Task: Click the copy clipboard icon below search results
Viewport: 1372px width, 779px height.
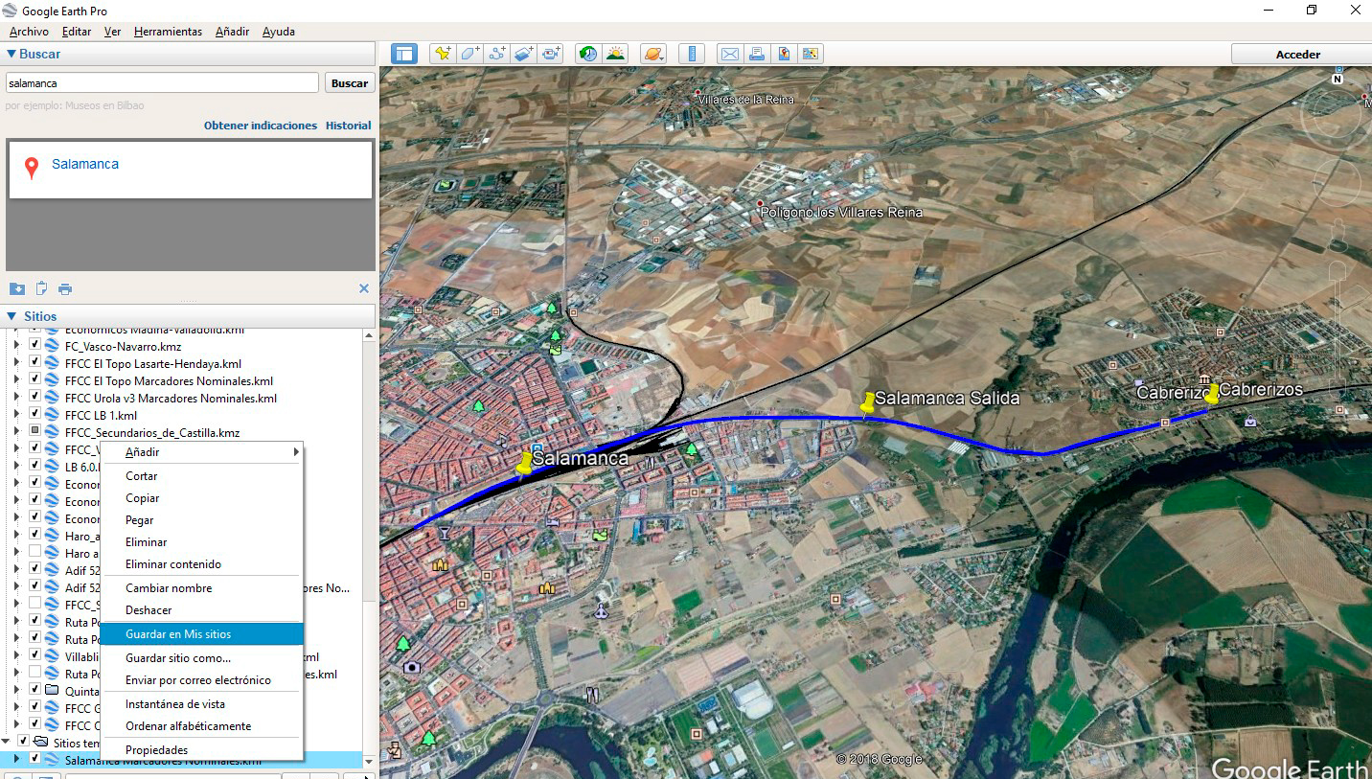Action: tap(41, 288)
